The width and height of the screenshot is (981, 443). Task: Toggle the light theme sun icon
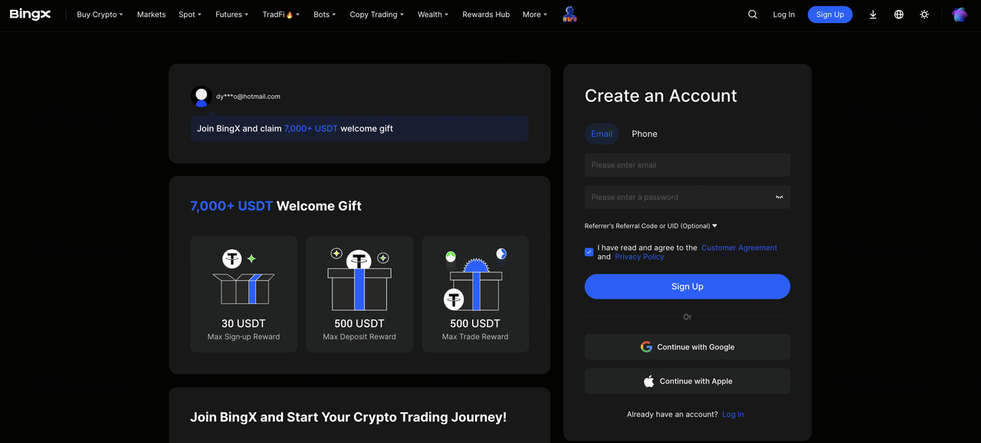coord(924,15)
